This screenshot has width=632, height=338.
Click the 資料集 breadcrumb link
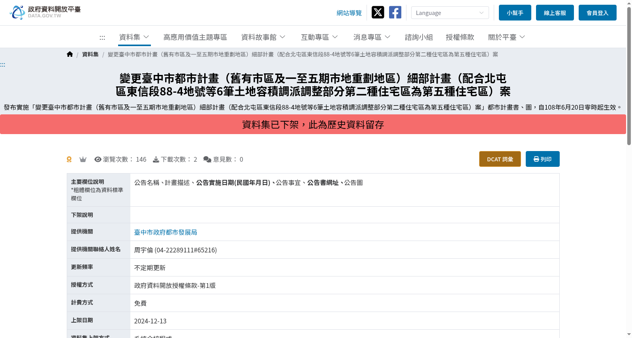pyautogui.click(x=90, y=54)
